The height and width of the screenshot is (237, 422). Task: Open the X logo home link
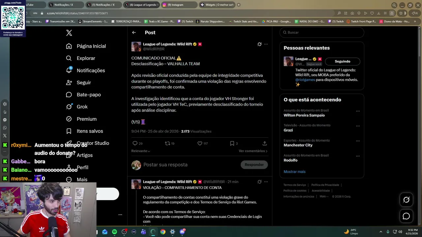(x=69, y=33)
